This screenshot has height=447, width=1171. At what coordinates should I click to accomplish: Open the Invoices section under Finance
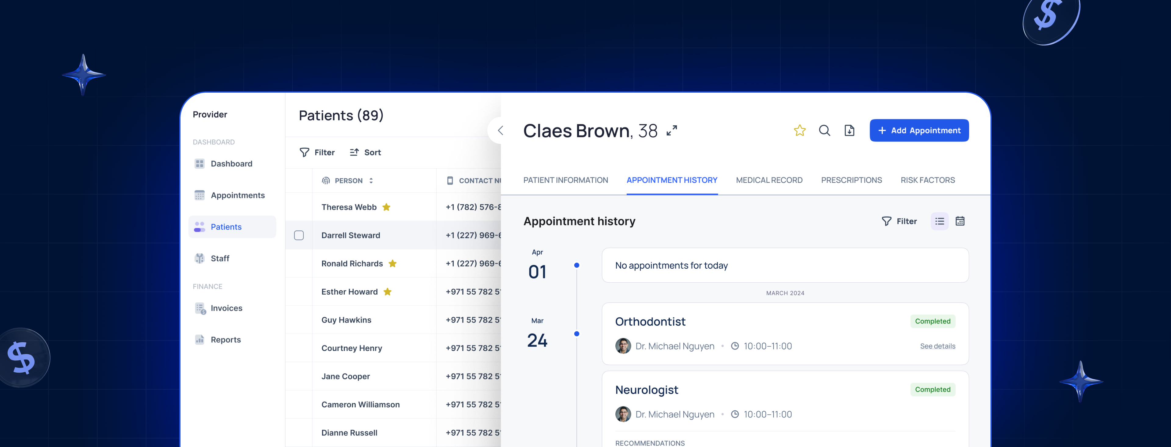[x=226, y=308]
